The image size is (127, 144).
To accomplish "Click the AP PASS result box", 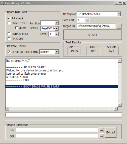I will click(x=74, y=51).
